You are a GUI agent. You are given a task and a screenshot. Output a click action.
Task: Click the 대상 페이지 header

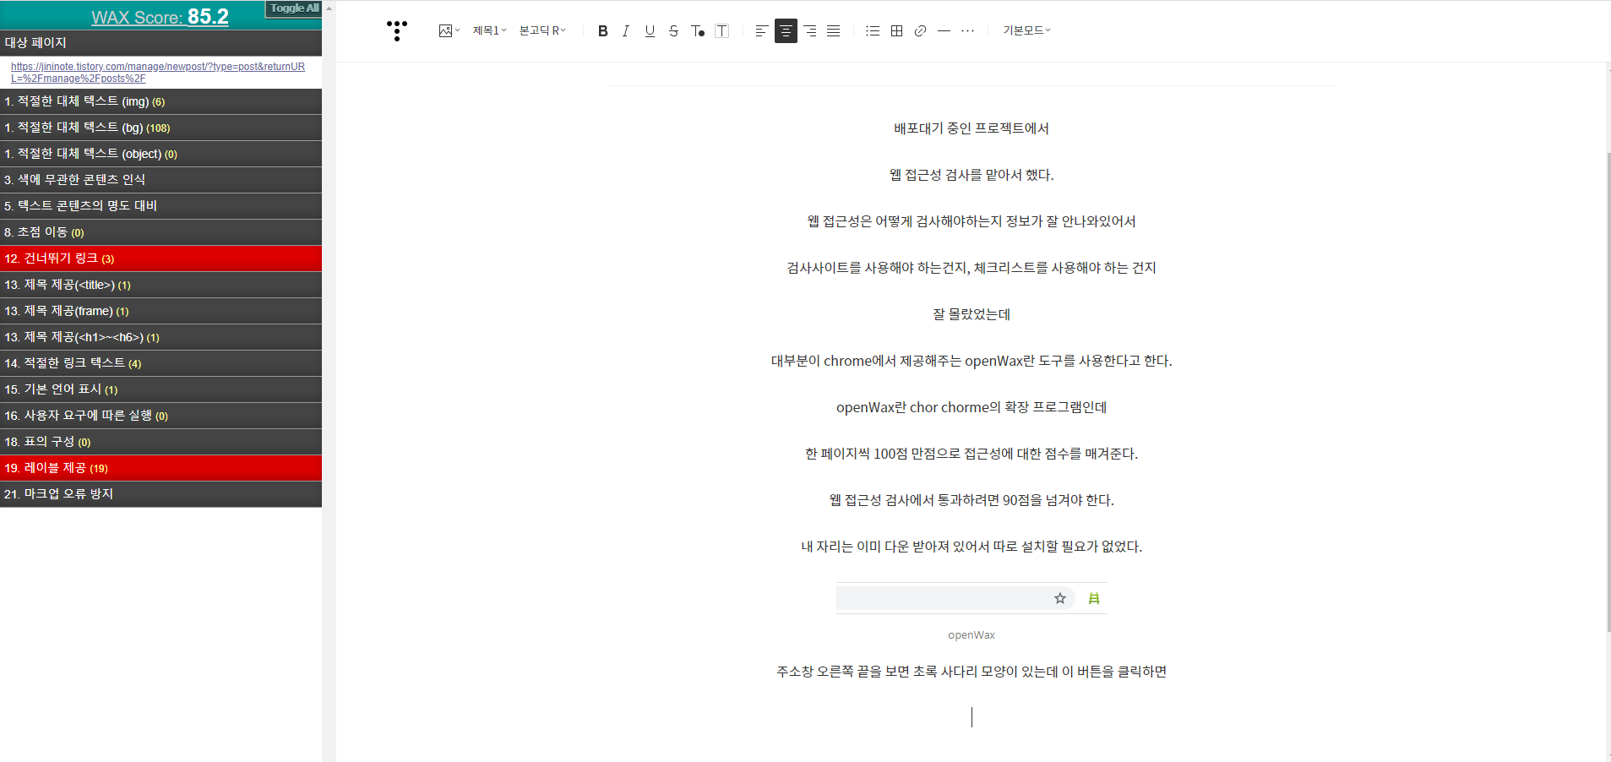click(x=161, y=43)
